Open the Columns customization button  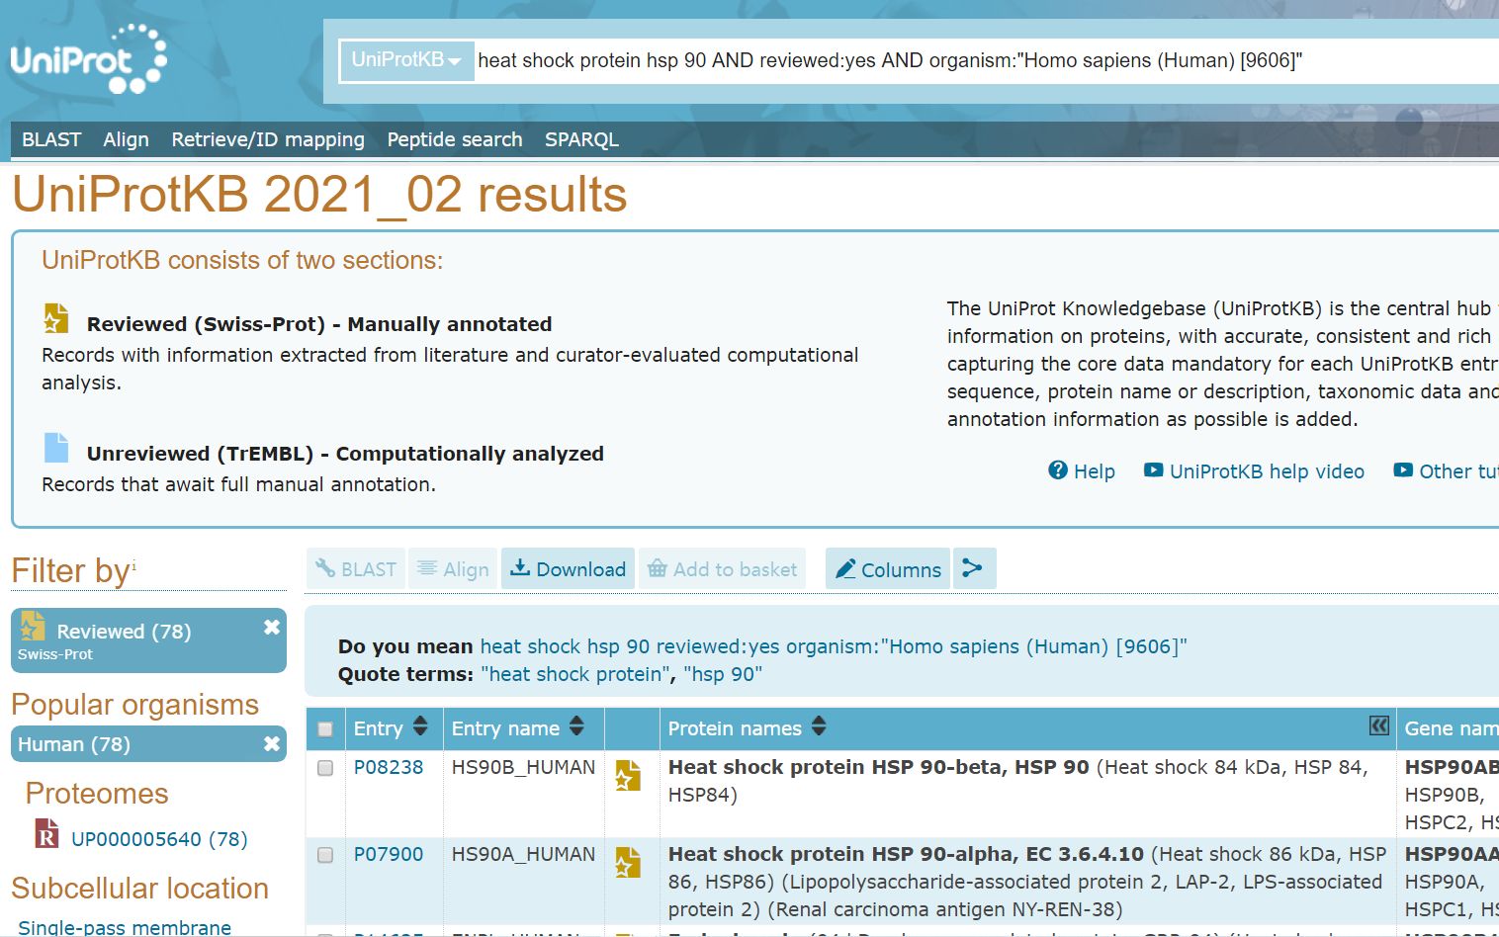[x=888, y=569]
